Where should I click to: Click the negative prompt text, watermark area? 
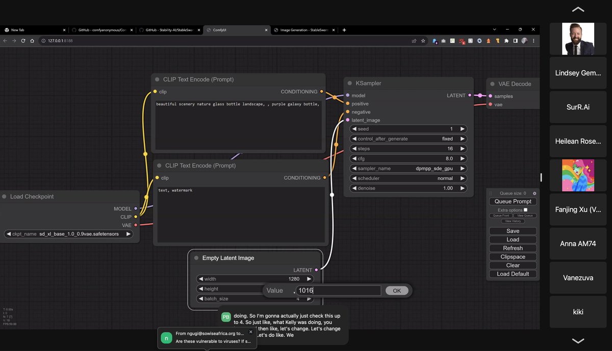(x=241, y=214)
